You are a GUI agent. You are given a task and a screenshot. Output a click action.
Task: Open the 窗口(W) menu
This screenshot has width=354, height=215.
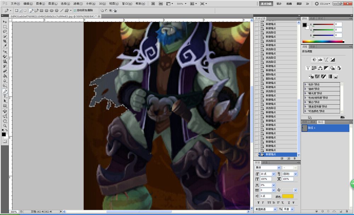pyautogui.click(x=127, y=4)
